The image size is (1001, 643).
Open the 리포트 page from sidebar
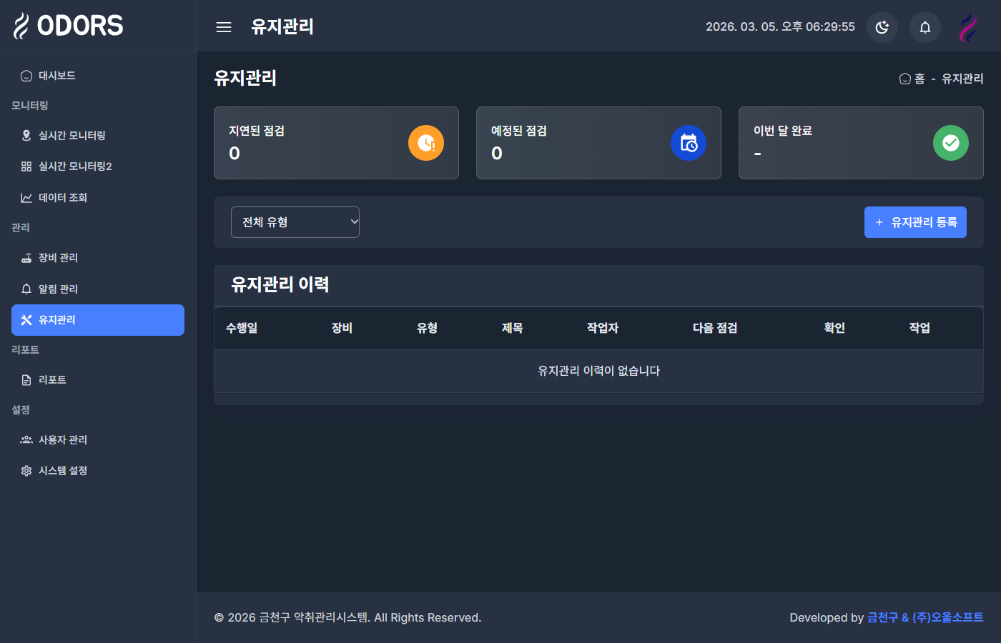point(50,379)
